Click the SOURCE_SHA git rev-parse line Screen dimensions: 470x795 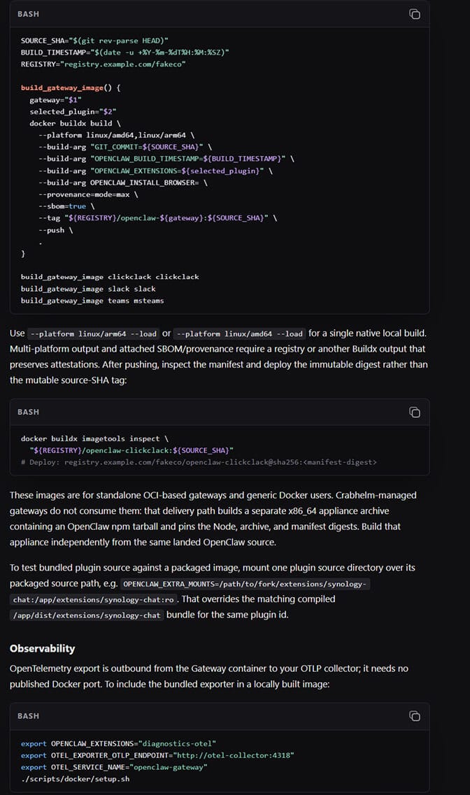click(94, 41)
